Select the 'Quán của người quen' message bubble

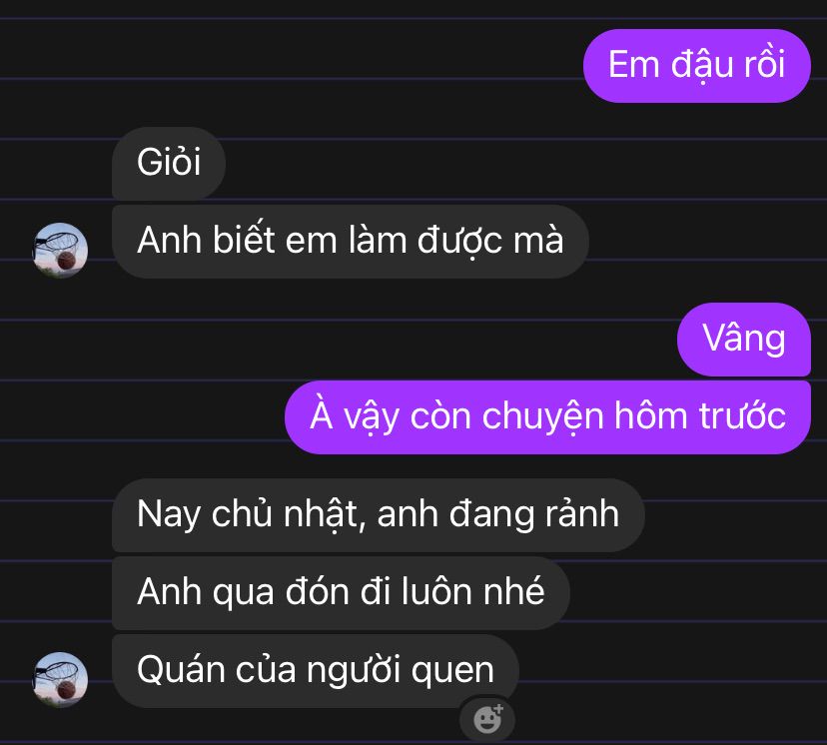point(316,671)
